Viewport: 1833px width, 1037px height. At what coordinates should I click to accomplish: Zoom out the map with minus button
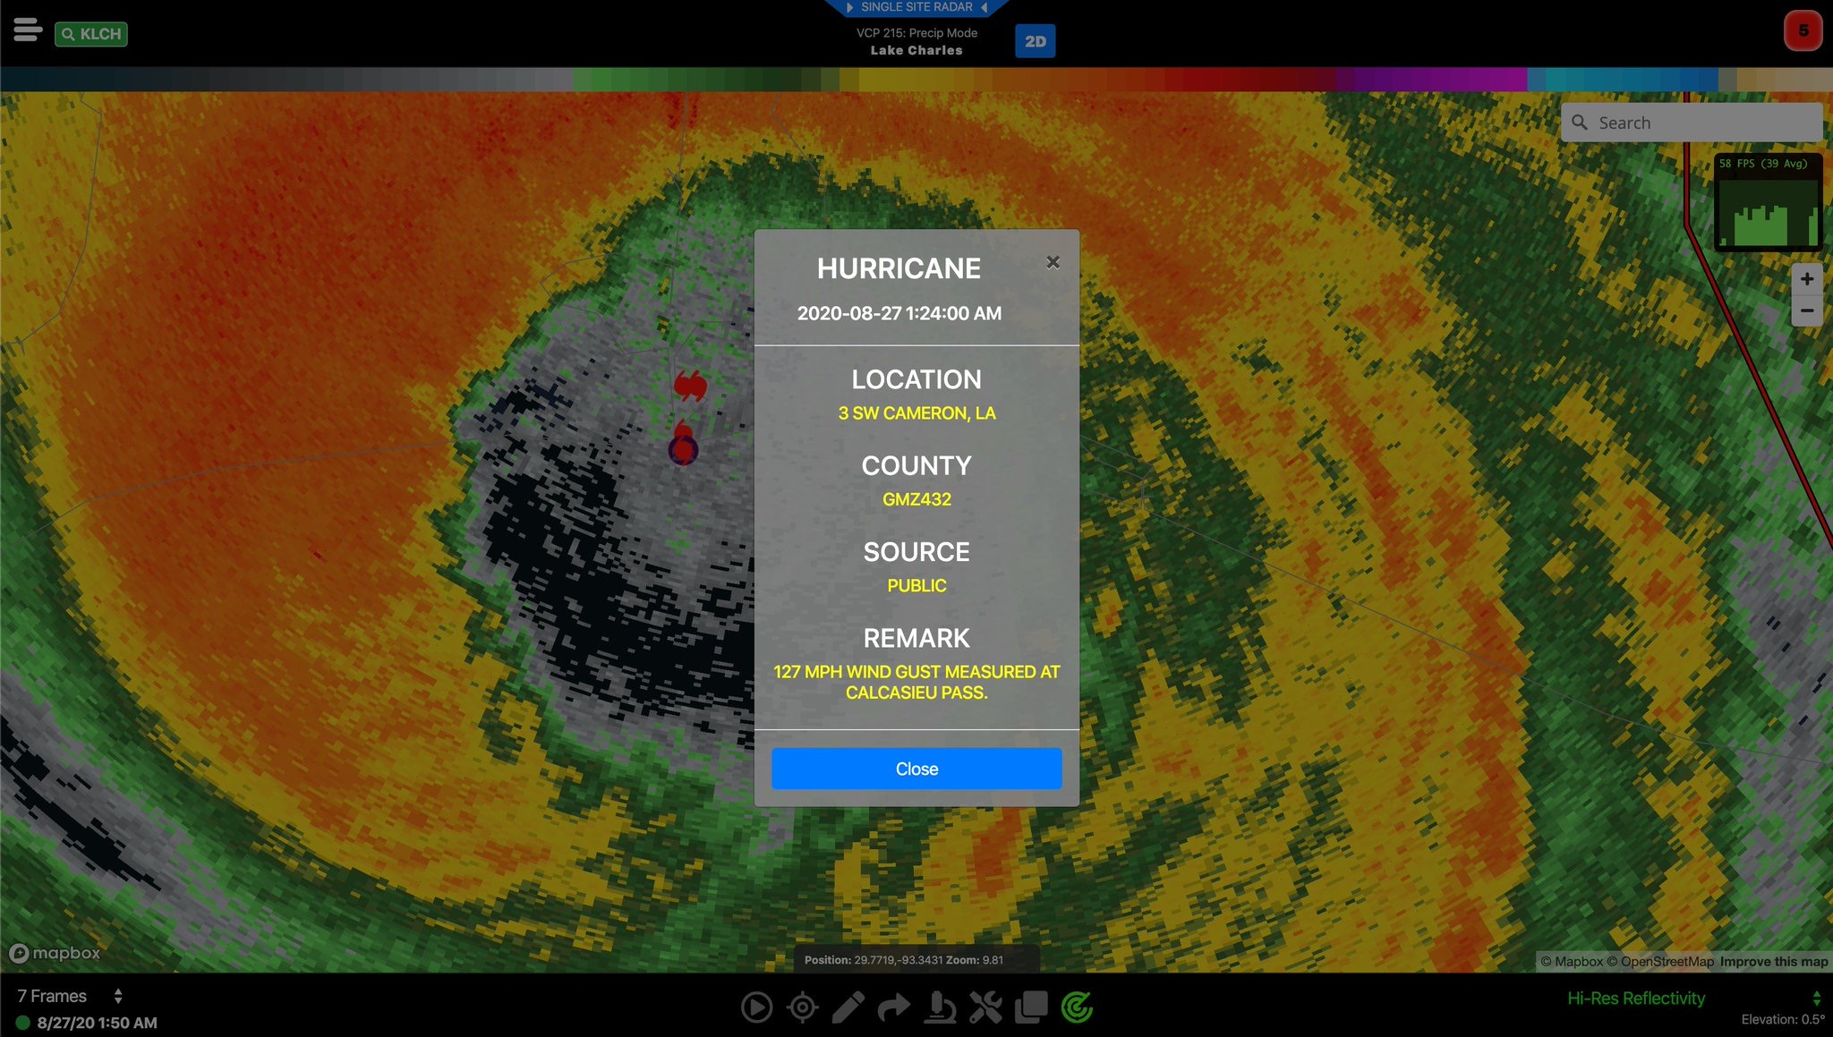click(1806, 310)
